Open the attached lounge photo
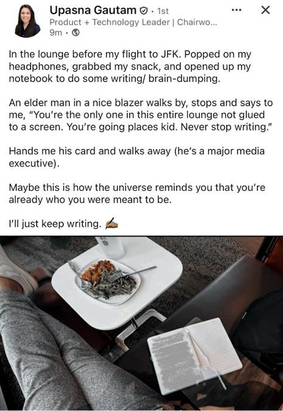This screenshot has height=411, width=283. point(141,323)
